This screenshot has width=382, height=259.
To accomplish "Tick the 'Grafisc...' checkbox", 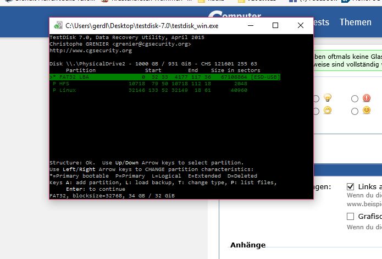I will pyautogui.click(x=350, y=216).
